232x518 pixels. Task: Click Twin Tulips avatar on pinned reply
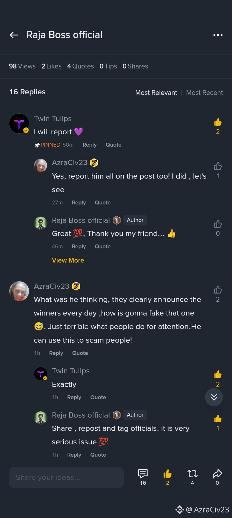click(19, 124)
